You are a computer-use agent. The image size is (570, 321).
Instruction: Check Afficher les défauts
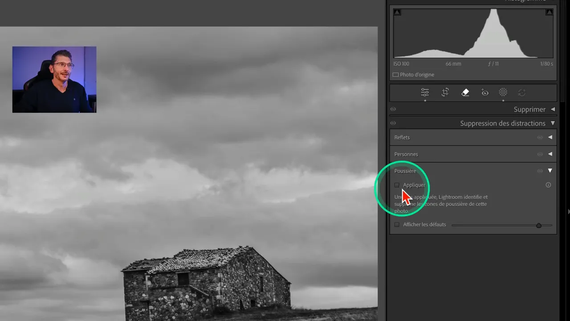pos(397,225)
